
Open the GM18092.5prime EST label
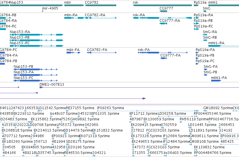pos(218,108)
